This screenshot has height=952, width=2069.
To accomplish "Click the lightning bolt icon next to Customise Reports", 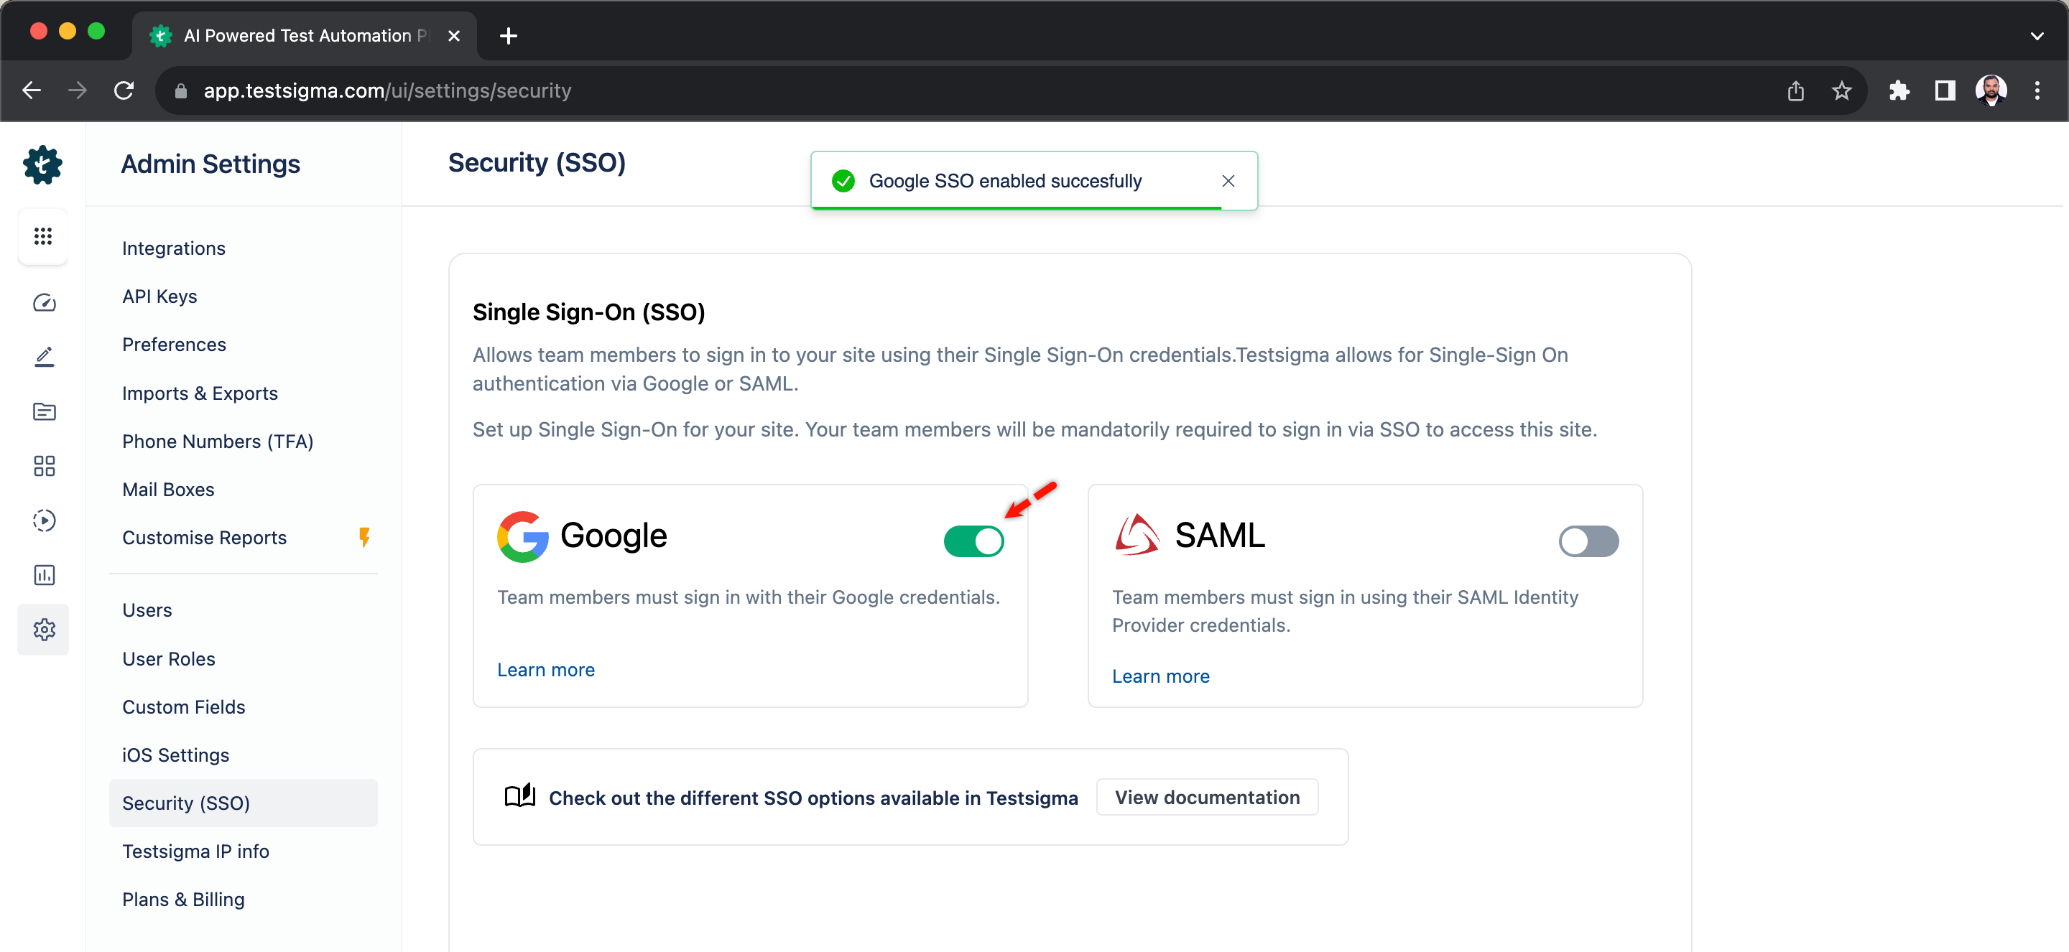I will [x=367, y=538].
